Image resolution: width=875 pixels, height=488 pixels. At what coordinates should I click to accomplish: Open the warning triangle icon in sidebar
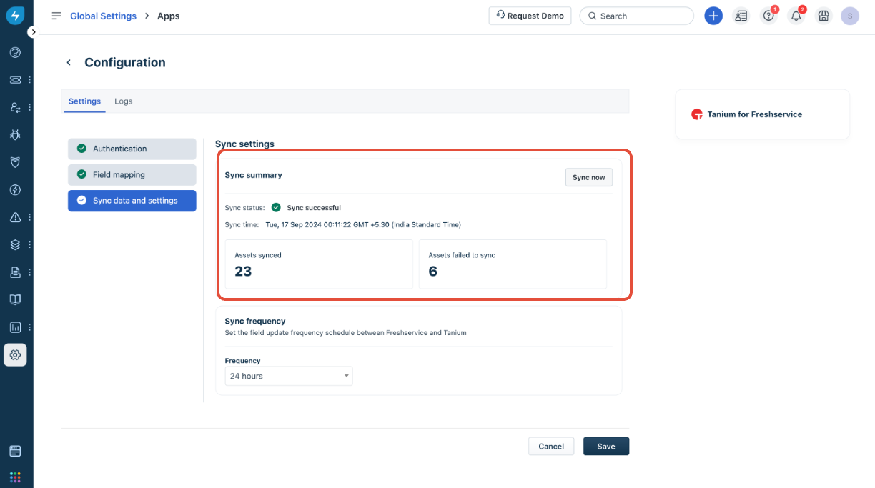(x=15, y=217)
